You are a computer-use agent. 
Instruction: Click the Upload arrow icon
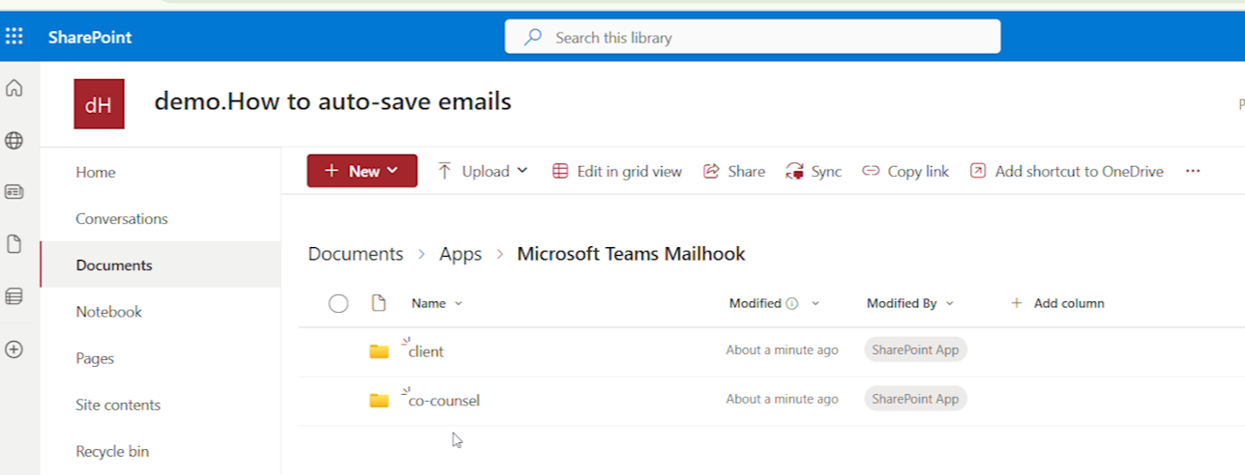point(445,171)
